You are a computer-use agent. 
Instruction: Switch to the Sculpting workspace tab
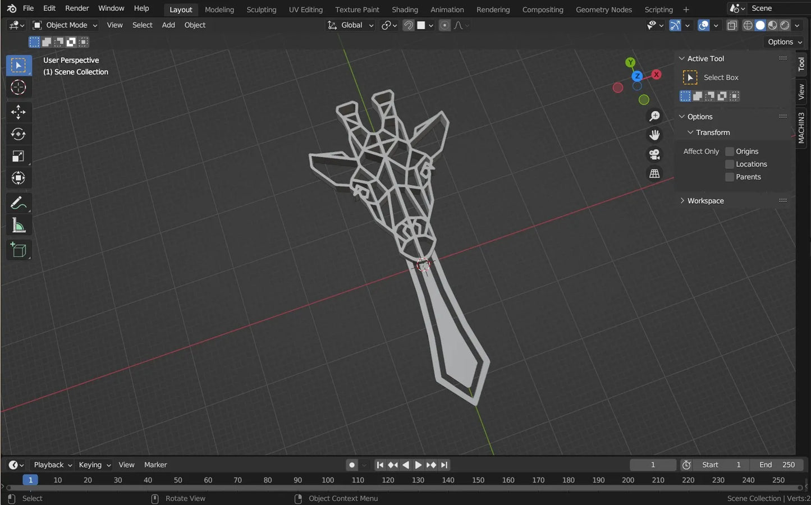[262, 10]
